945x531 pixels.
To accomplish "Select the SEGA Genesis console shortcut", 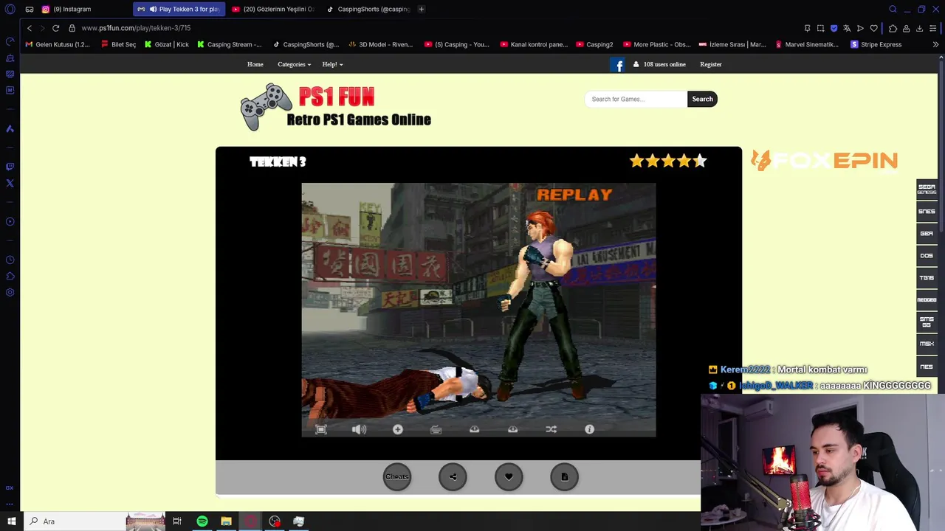I will 927,189.
